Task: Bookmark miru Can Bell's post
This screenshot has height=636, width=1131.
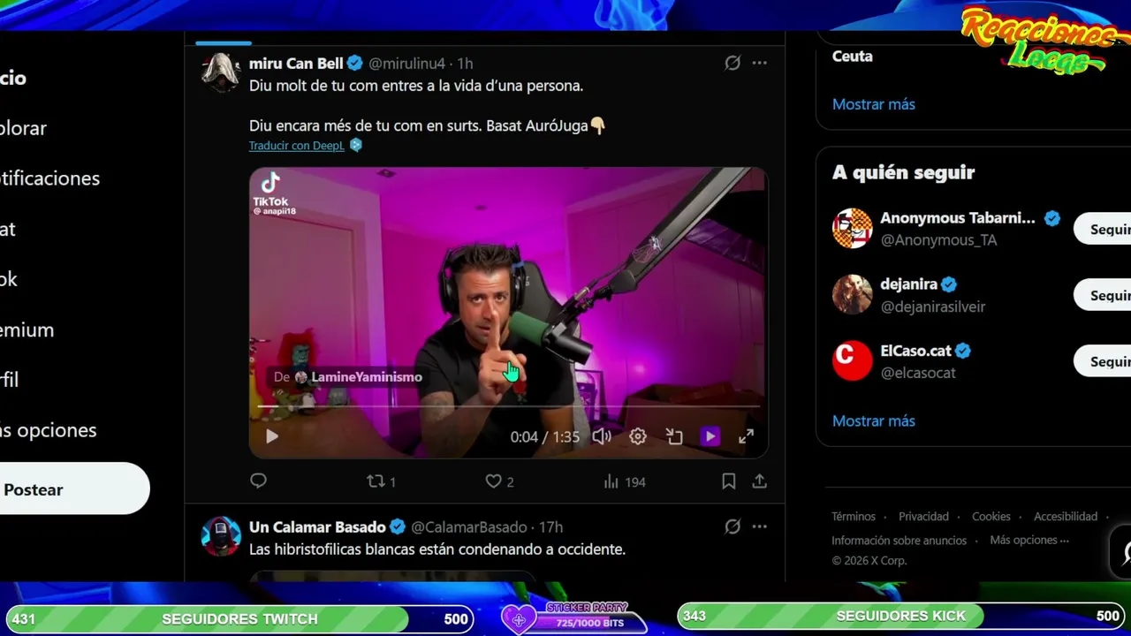Action: coord(729,481)
